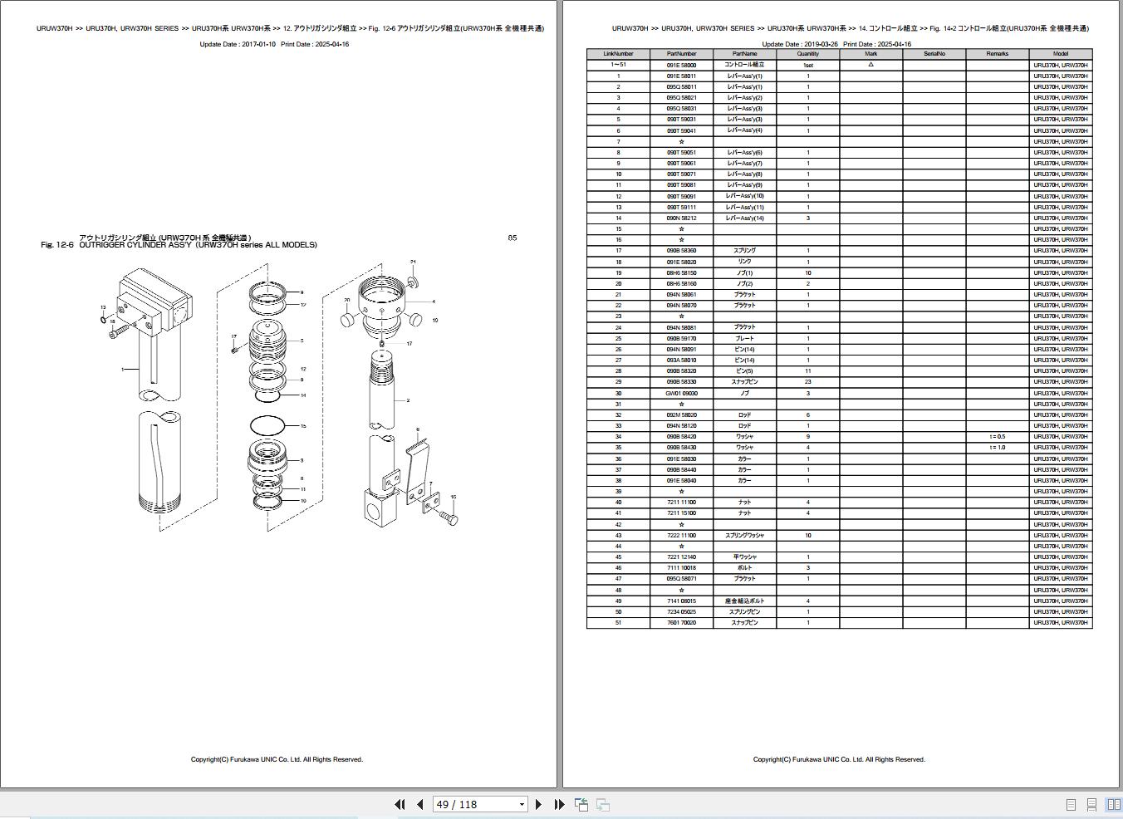
Task: Click part number 7601 70020
Action: coord(681,622)
